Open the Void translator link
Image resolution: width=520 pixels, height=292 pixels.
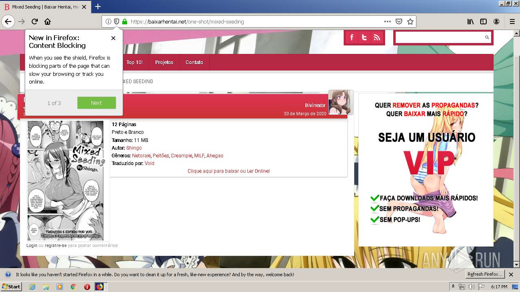point(149,163)
